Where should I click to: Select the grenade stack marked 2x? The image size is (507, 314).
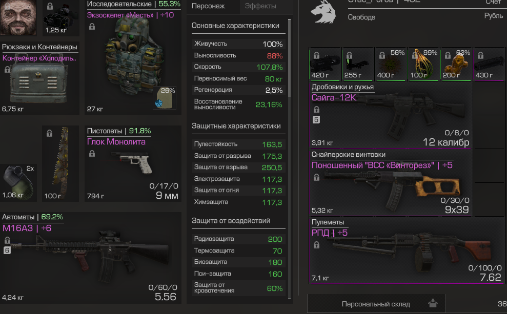pyautogui.click(x=18, y=183)
